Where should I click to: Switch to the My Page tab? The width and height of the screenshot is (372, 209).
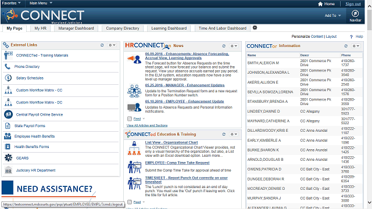(15, 28)
